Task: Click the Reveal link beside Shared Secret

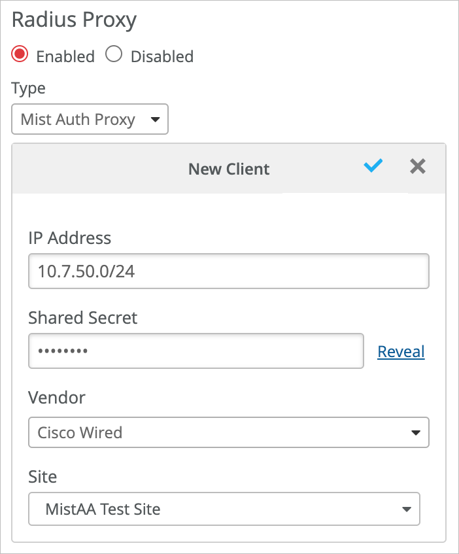Action: point(401,351)
